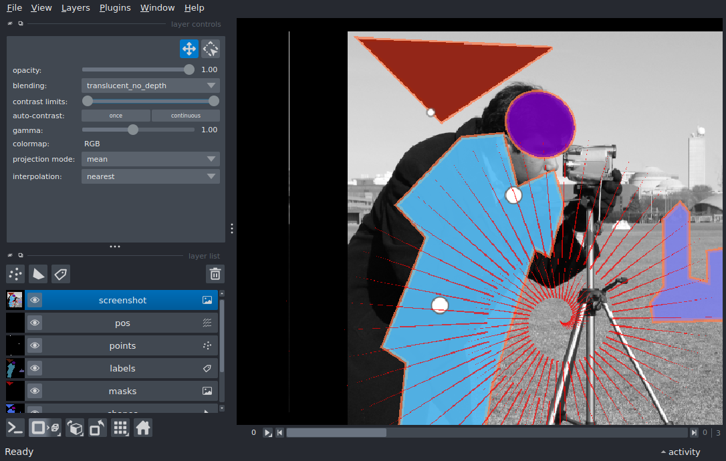Open the interpolation dropdown
This screenshot has width=726, height=461.
[x=150, y=176]
